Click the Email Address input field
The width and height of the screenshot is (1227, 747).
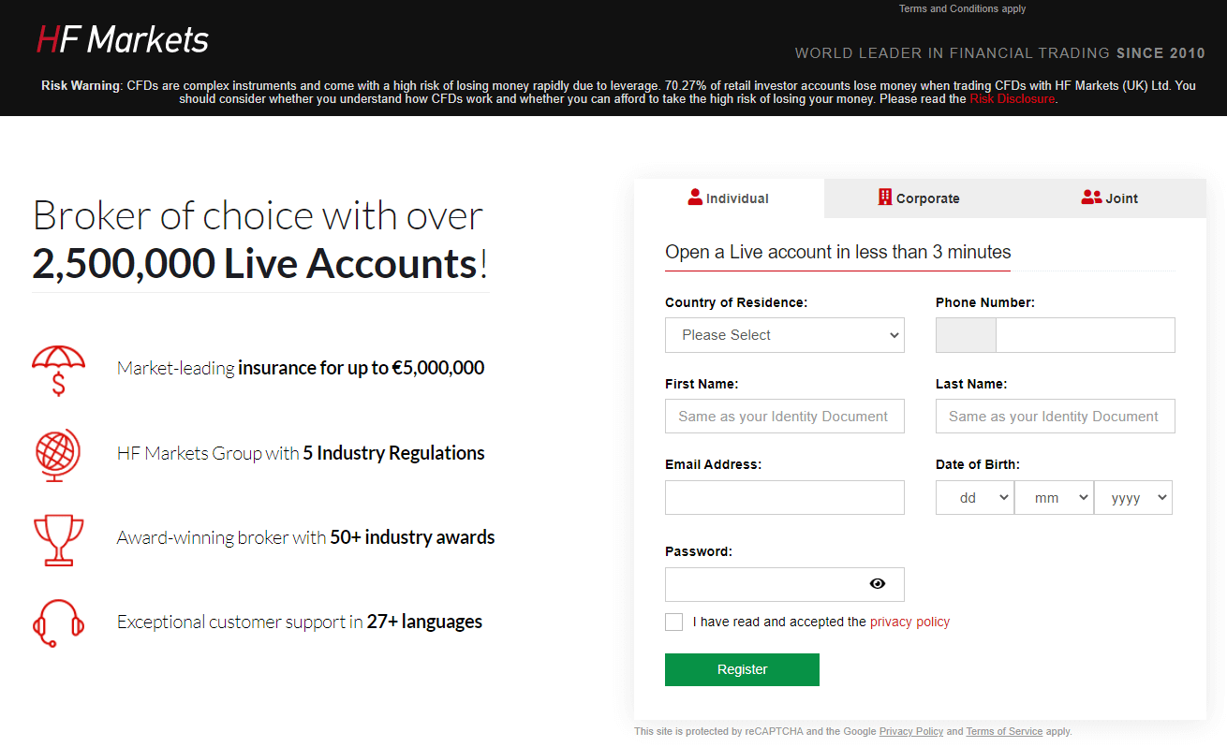(785, 498)
